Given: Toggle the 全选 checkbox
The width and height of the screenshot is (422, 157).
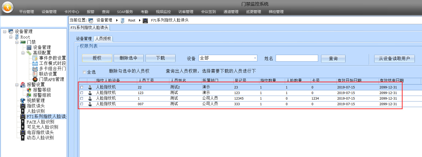Looking at the screenshot, I should pos(84,72).
